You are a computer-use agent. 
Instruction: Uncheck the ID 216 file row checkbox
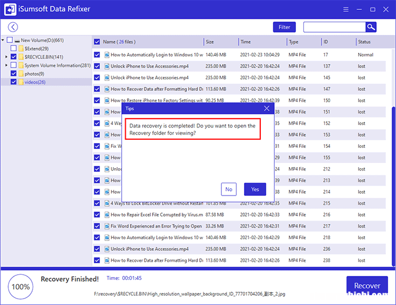coord(97,215)
